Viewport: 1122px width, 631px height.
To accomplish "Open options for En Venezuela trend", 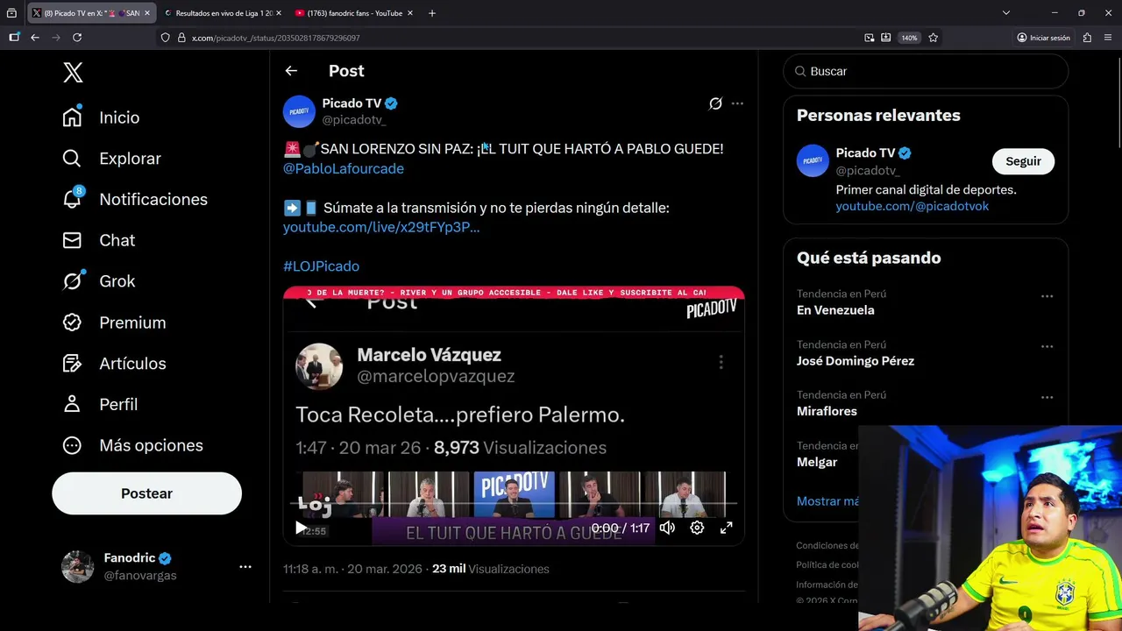I will (x=1047, y=296).
